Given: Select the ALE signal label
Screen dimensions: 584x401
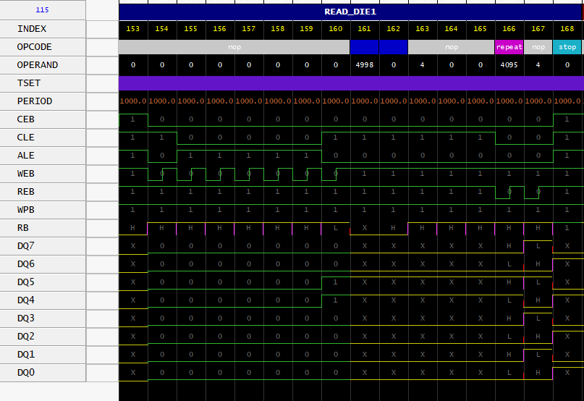Looking at the screenshot, I should tap(43, 156).
